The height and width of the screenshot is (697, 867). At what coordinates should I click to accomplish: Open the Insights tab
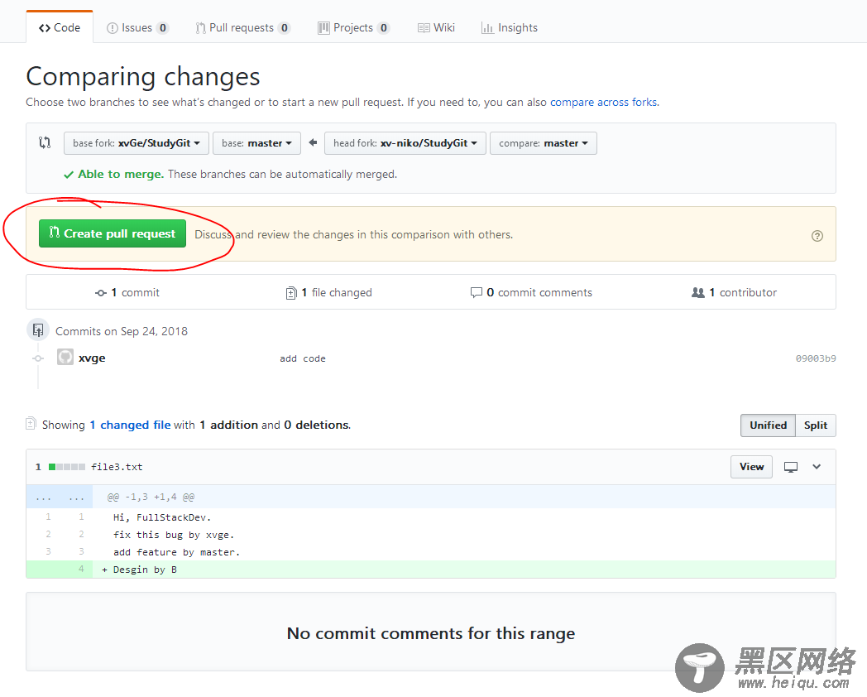509,27
